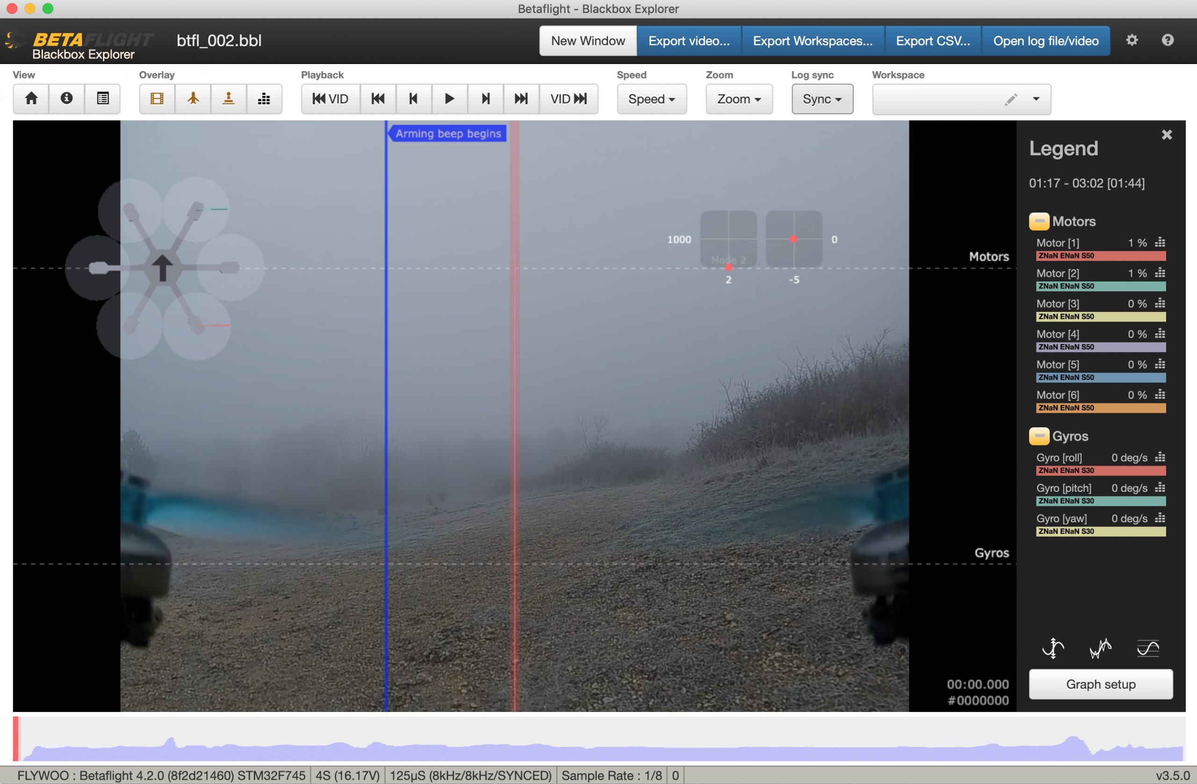1197x784 pixels.
Task: Open analyser icon for Motor [5]
Action: coord(1160,364)
